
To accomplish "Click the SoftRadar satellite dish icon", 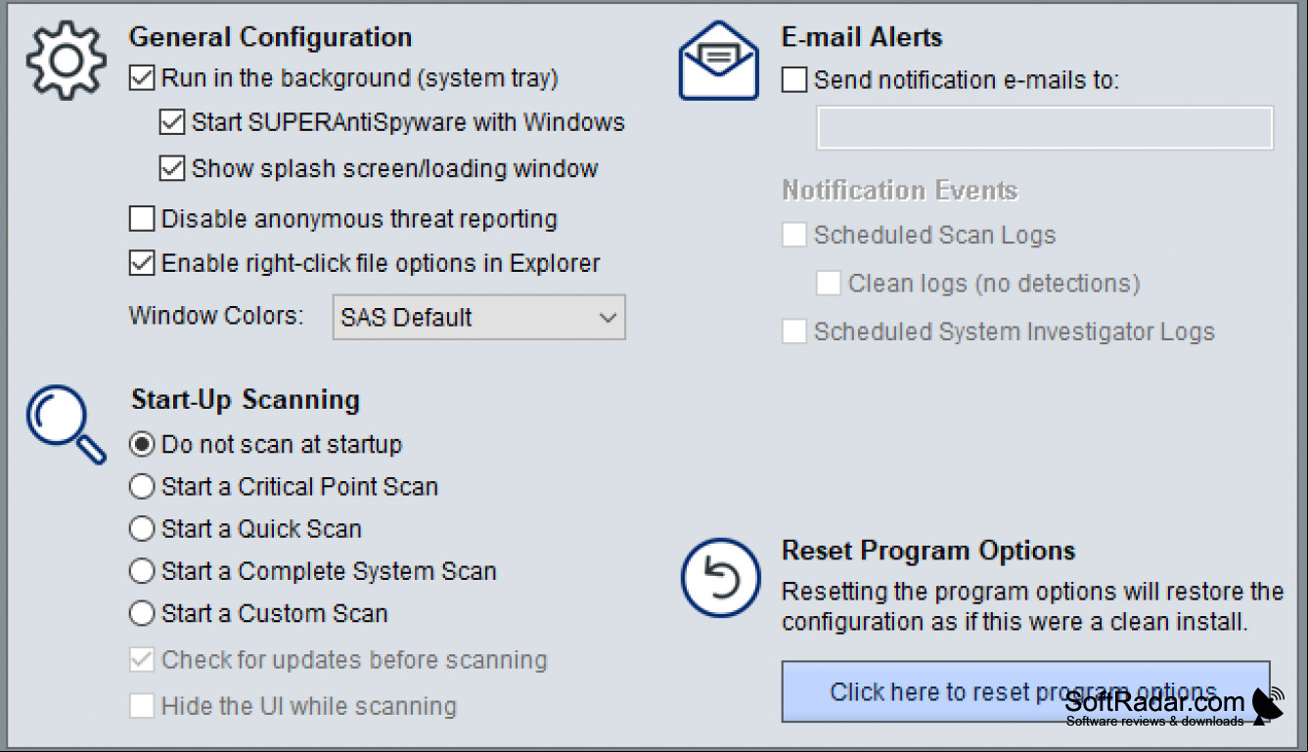I will click(x=1269, y=706).
